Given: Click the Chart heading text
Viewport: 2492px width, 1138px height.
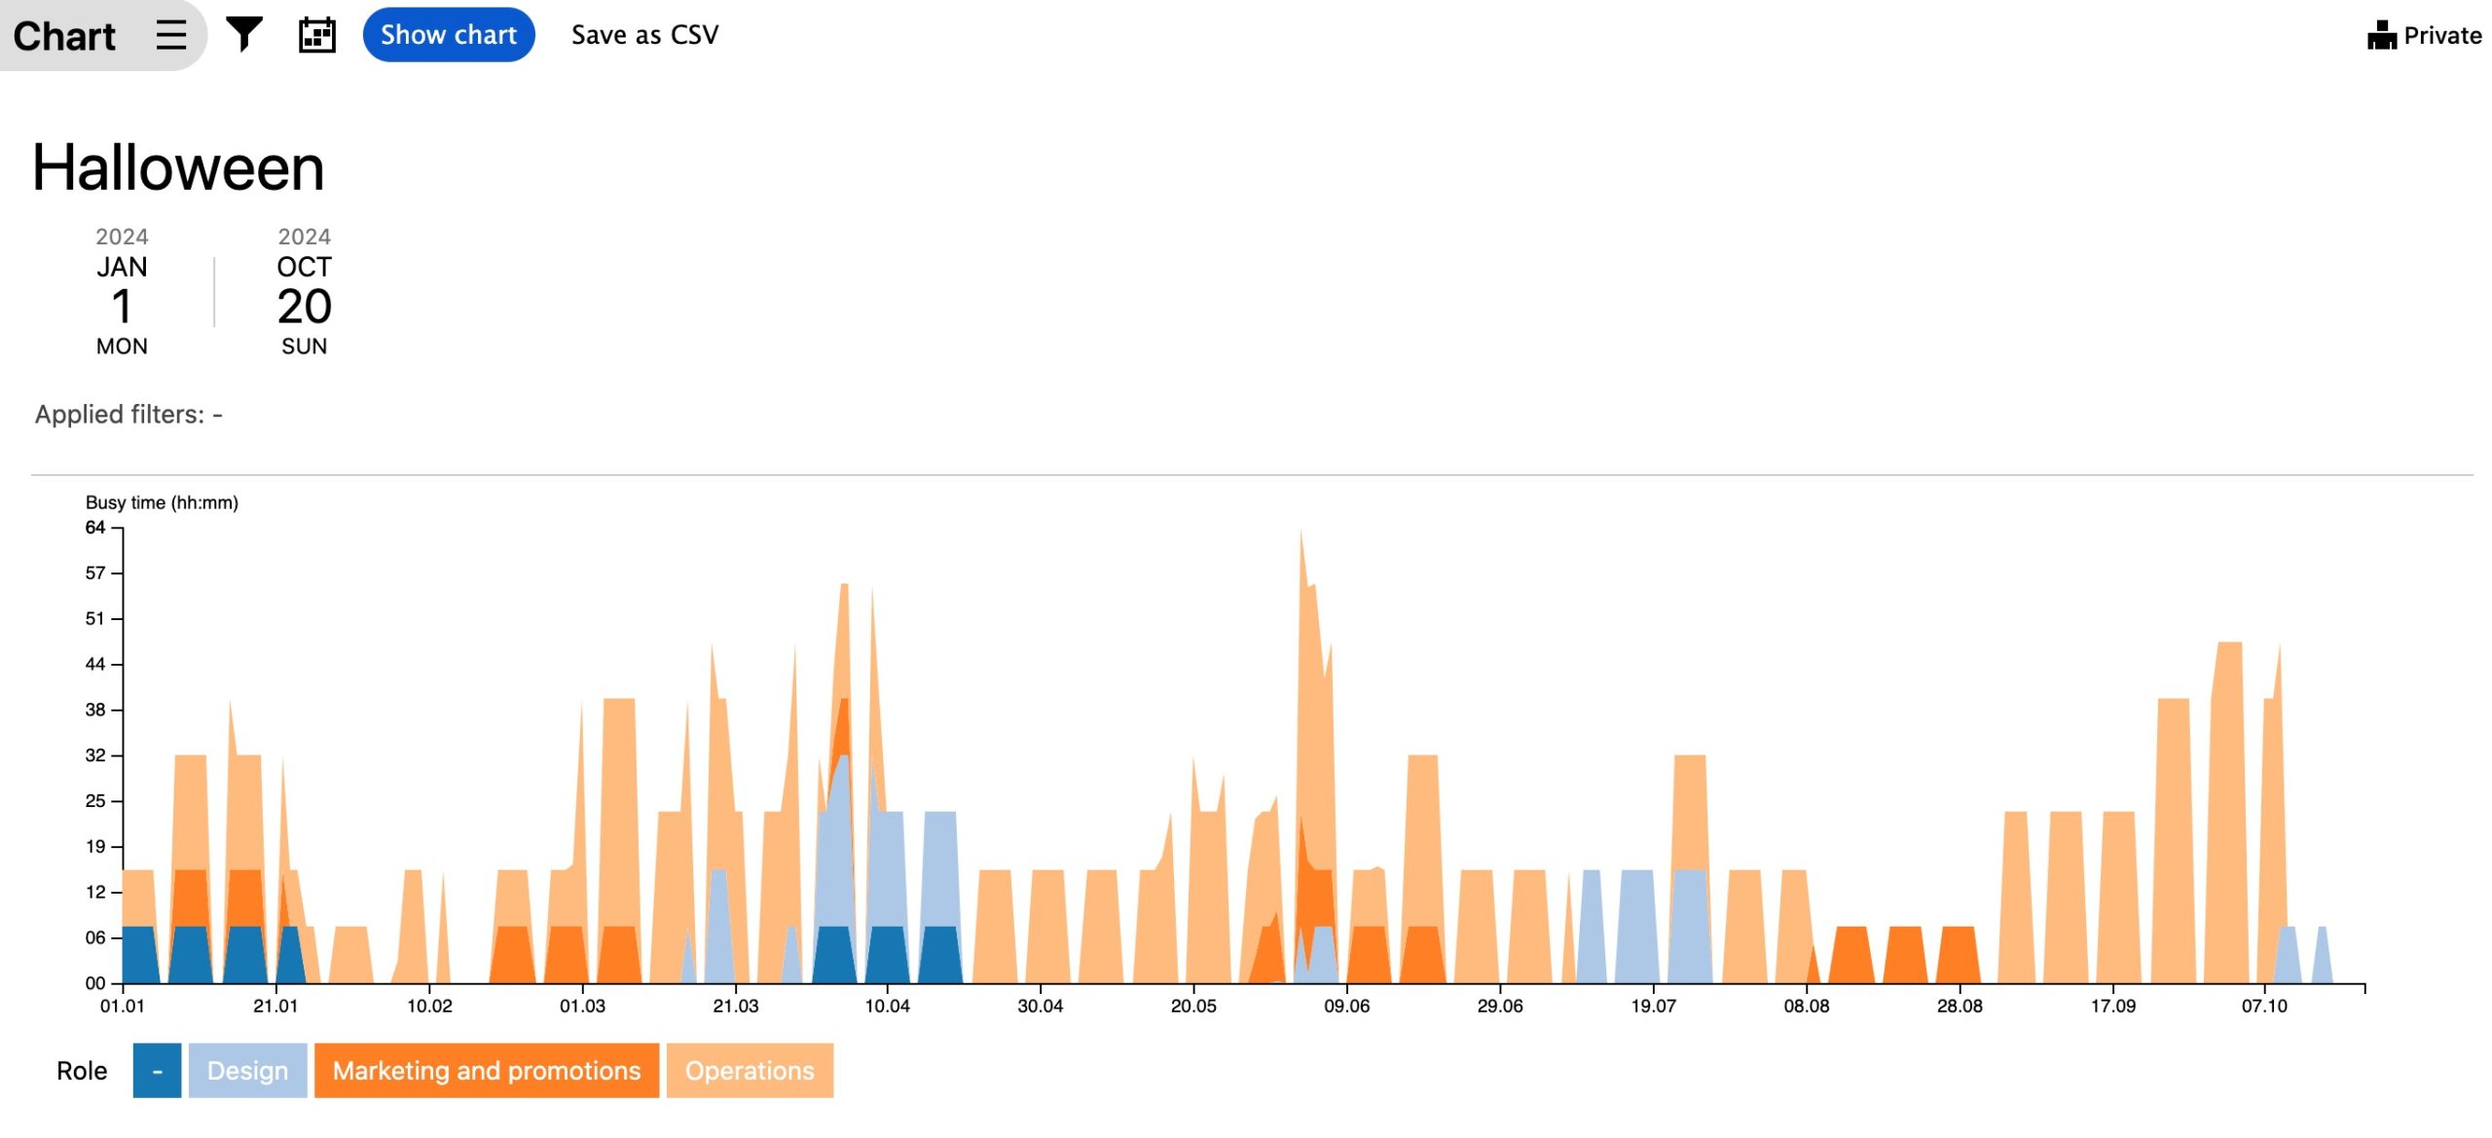Looking at the screenshot, I should [64, 36].
